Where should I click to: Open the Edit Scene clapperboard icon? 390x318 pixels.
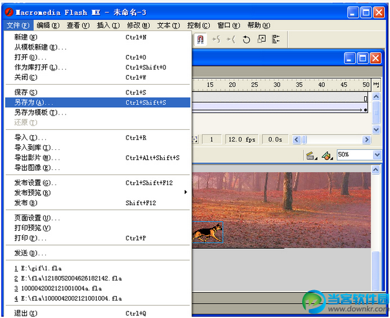coord(311,156)
